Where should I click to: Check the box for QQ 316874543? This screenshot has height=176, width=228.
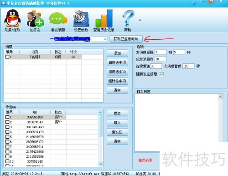point(7,122)
